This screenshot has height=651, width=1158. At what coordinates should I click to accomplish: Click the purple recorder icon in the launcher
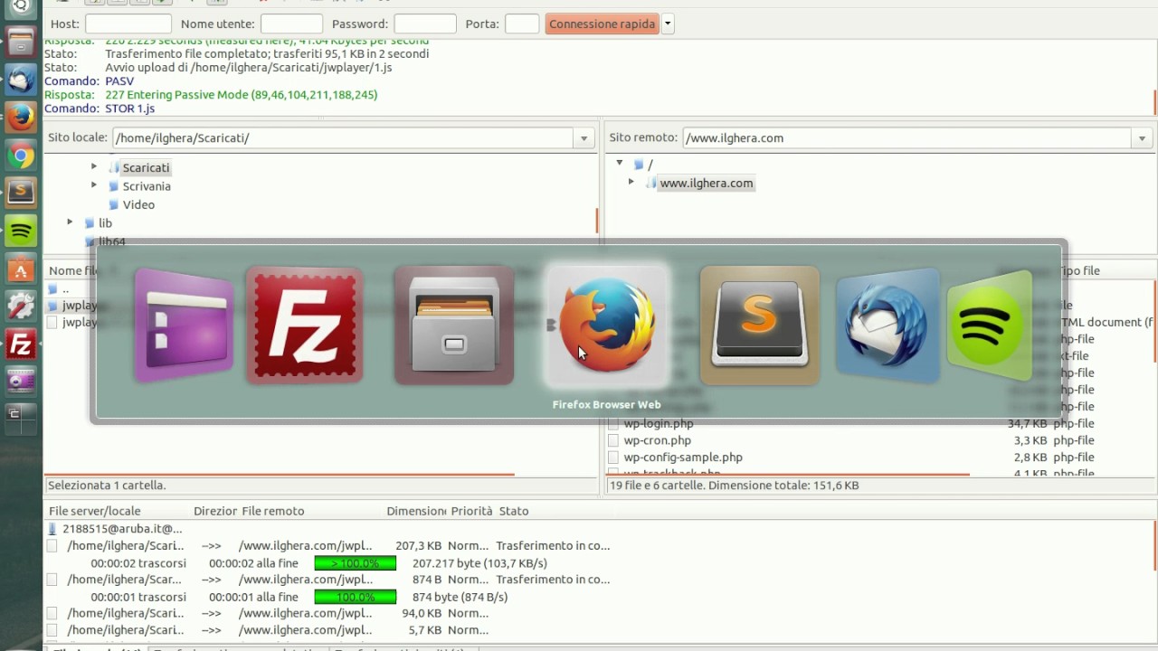point(21,382)
